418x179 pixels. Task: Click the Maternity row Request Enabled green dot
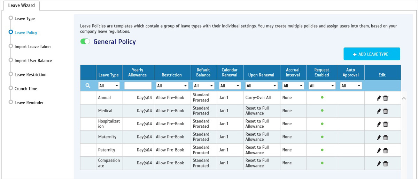322,136
